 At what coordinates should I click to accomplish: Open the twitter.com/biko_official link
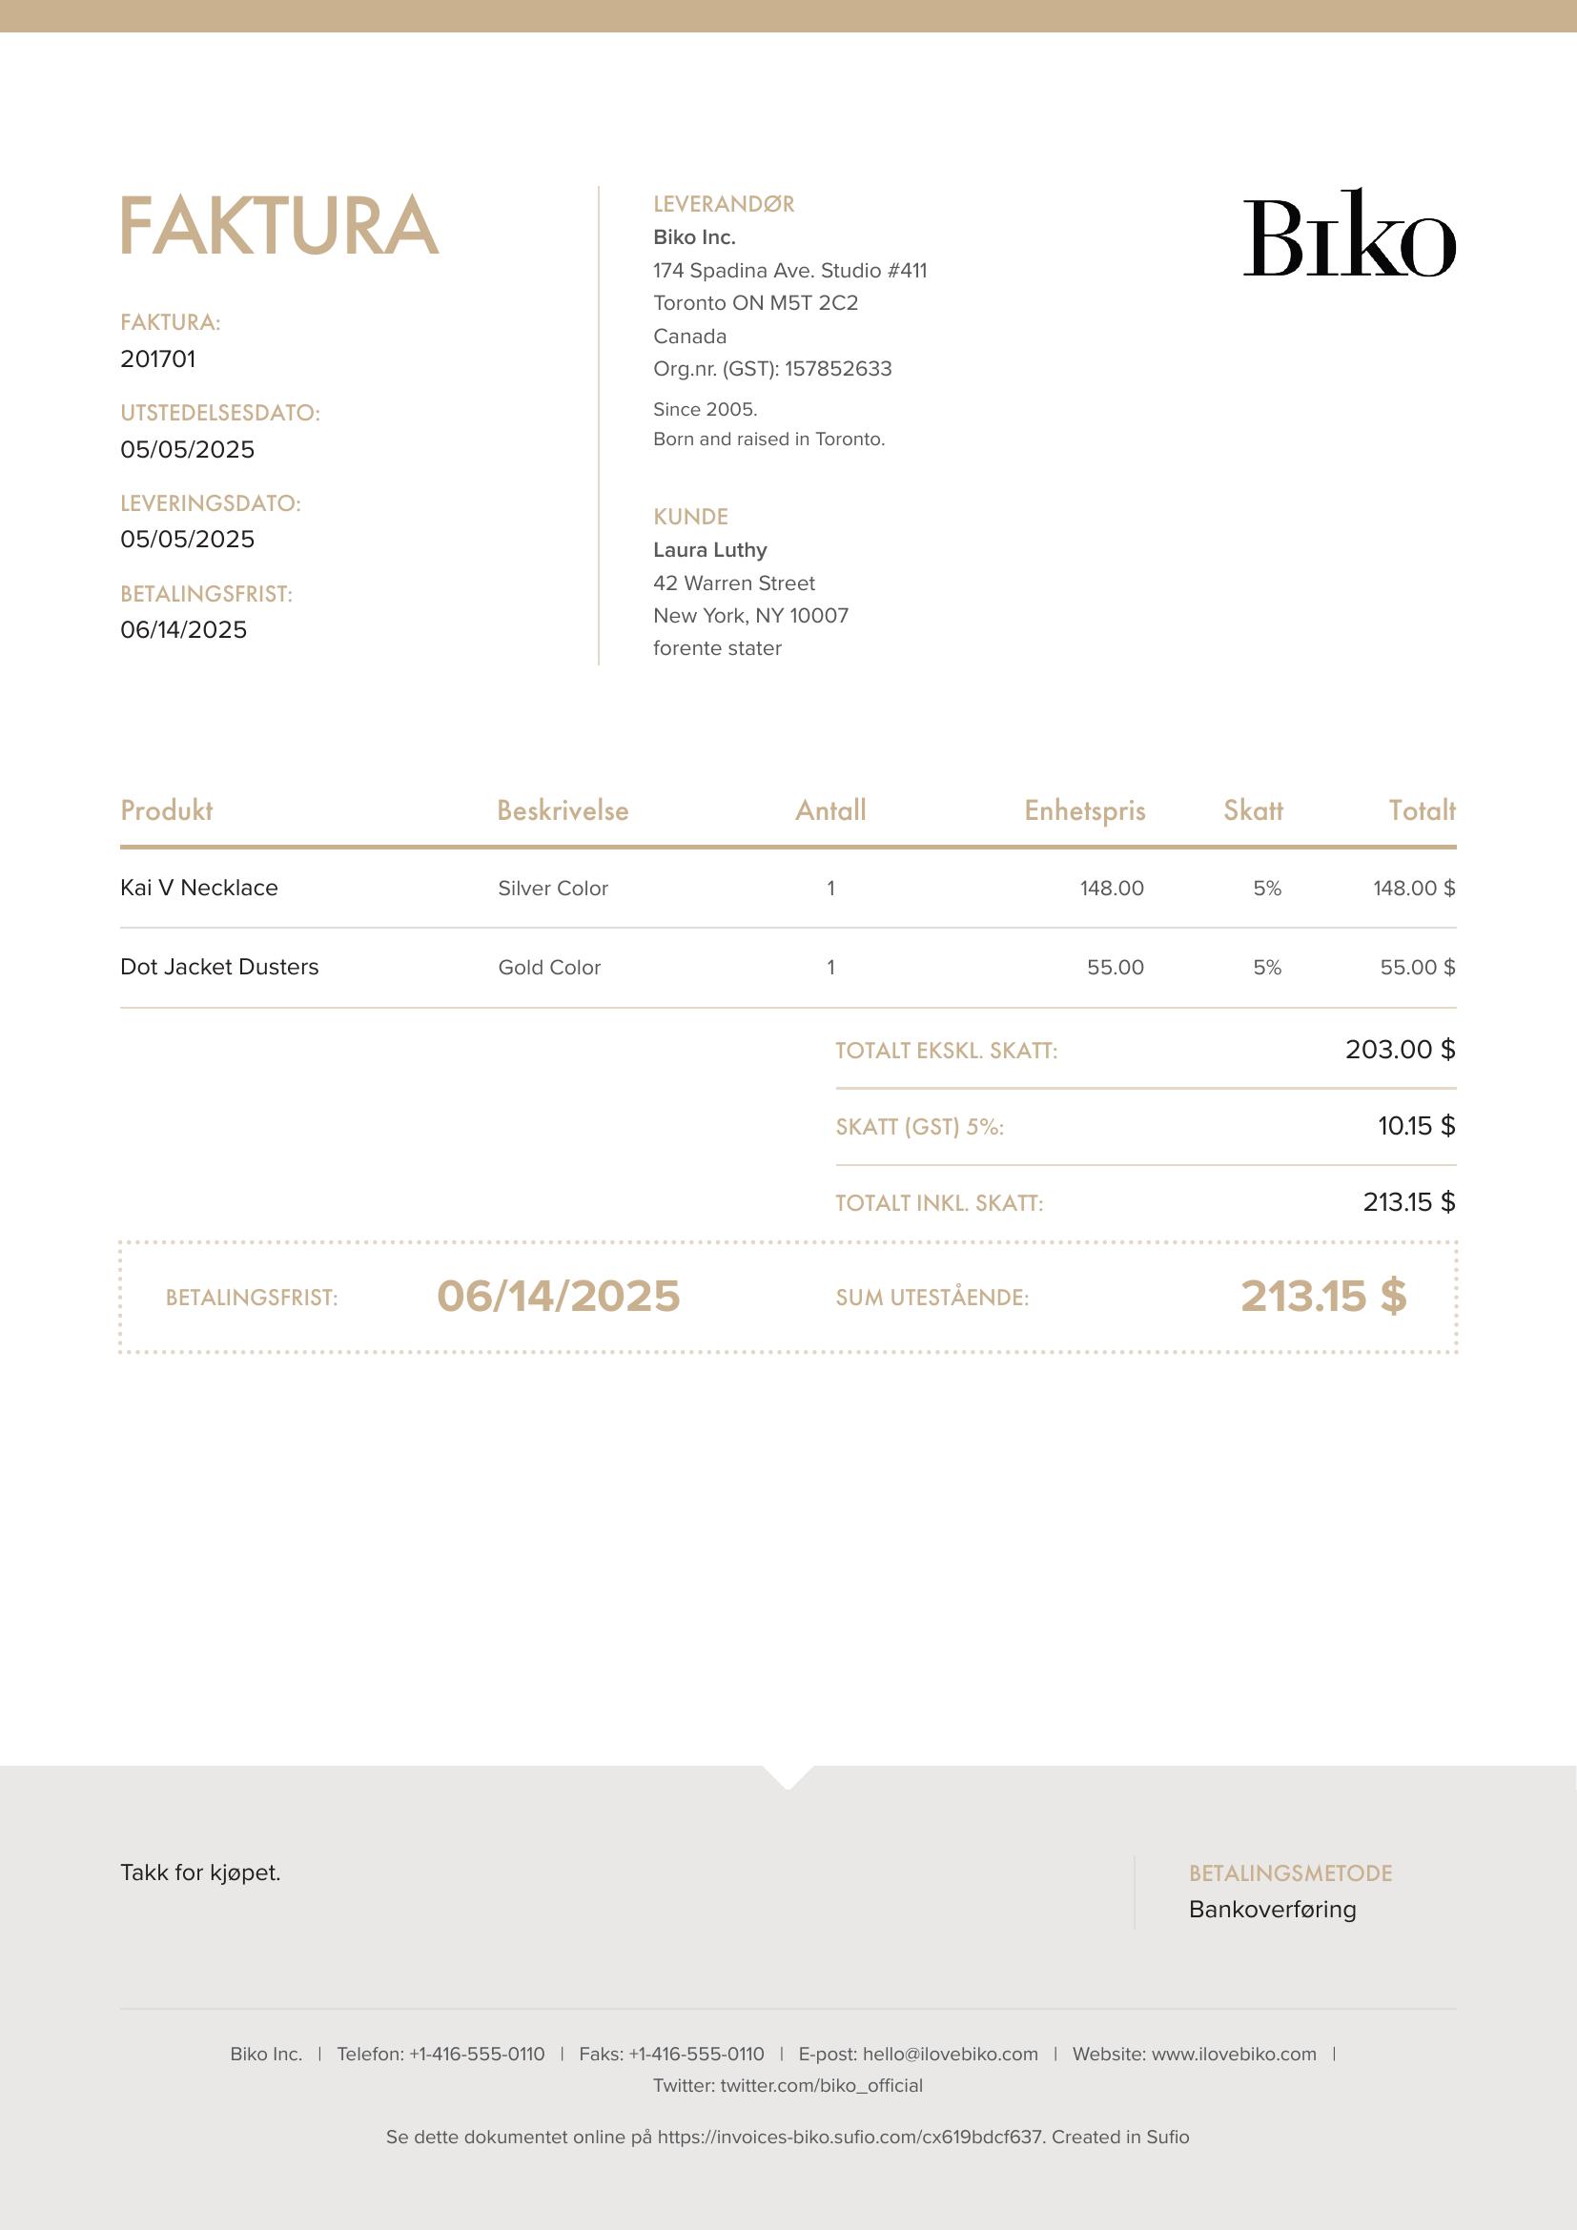coord(822,2085)
